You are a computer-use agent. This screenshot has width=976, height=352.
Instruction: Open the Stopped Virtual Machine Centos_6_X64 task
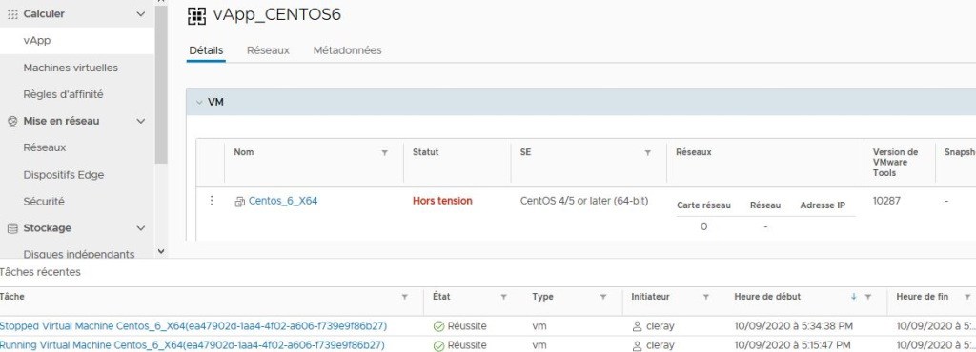[193, 326]
